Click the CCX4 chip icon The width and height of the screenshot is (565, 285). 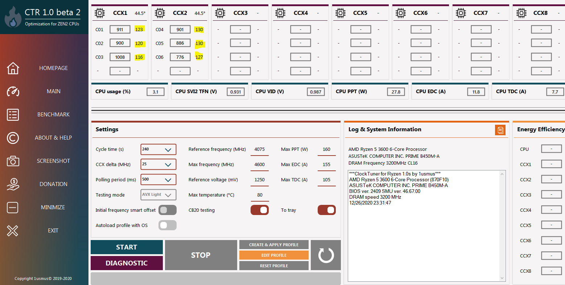[x=280, y=13]
